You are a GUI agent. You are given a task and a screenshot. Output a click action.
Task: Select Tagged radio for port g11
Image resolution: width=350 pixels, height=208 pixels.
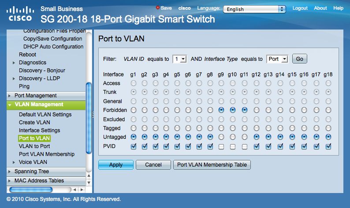[244, 128]
